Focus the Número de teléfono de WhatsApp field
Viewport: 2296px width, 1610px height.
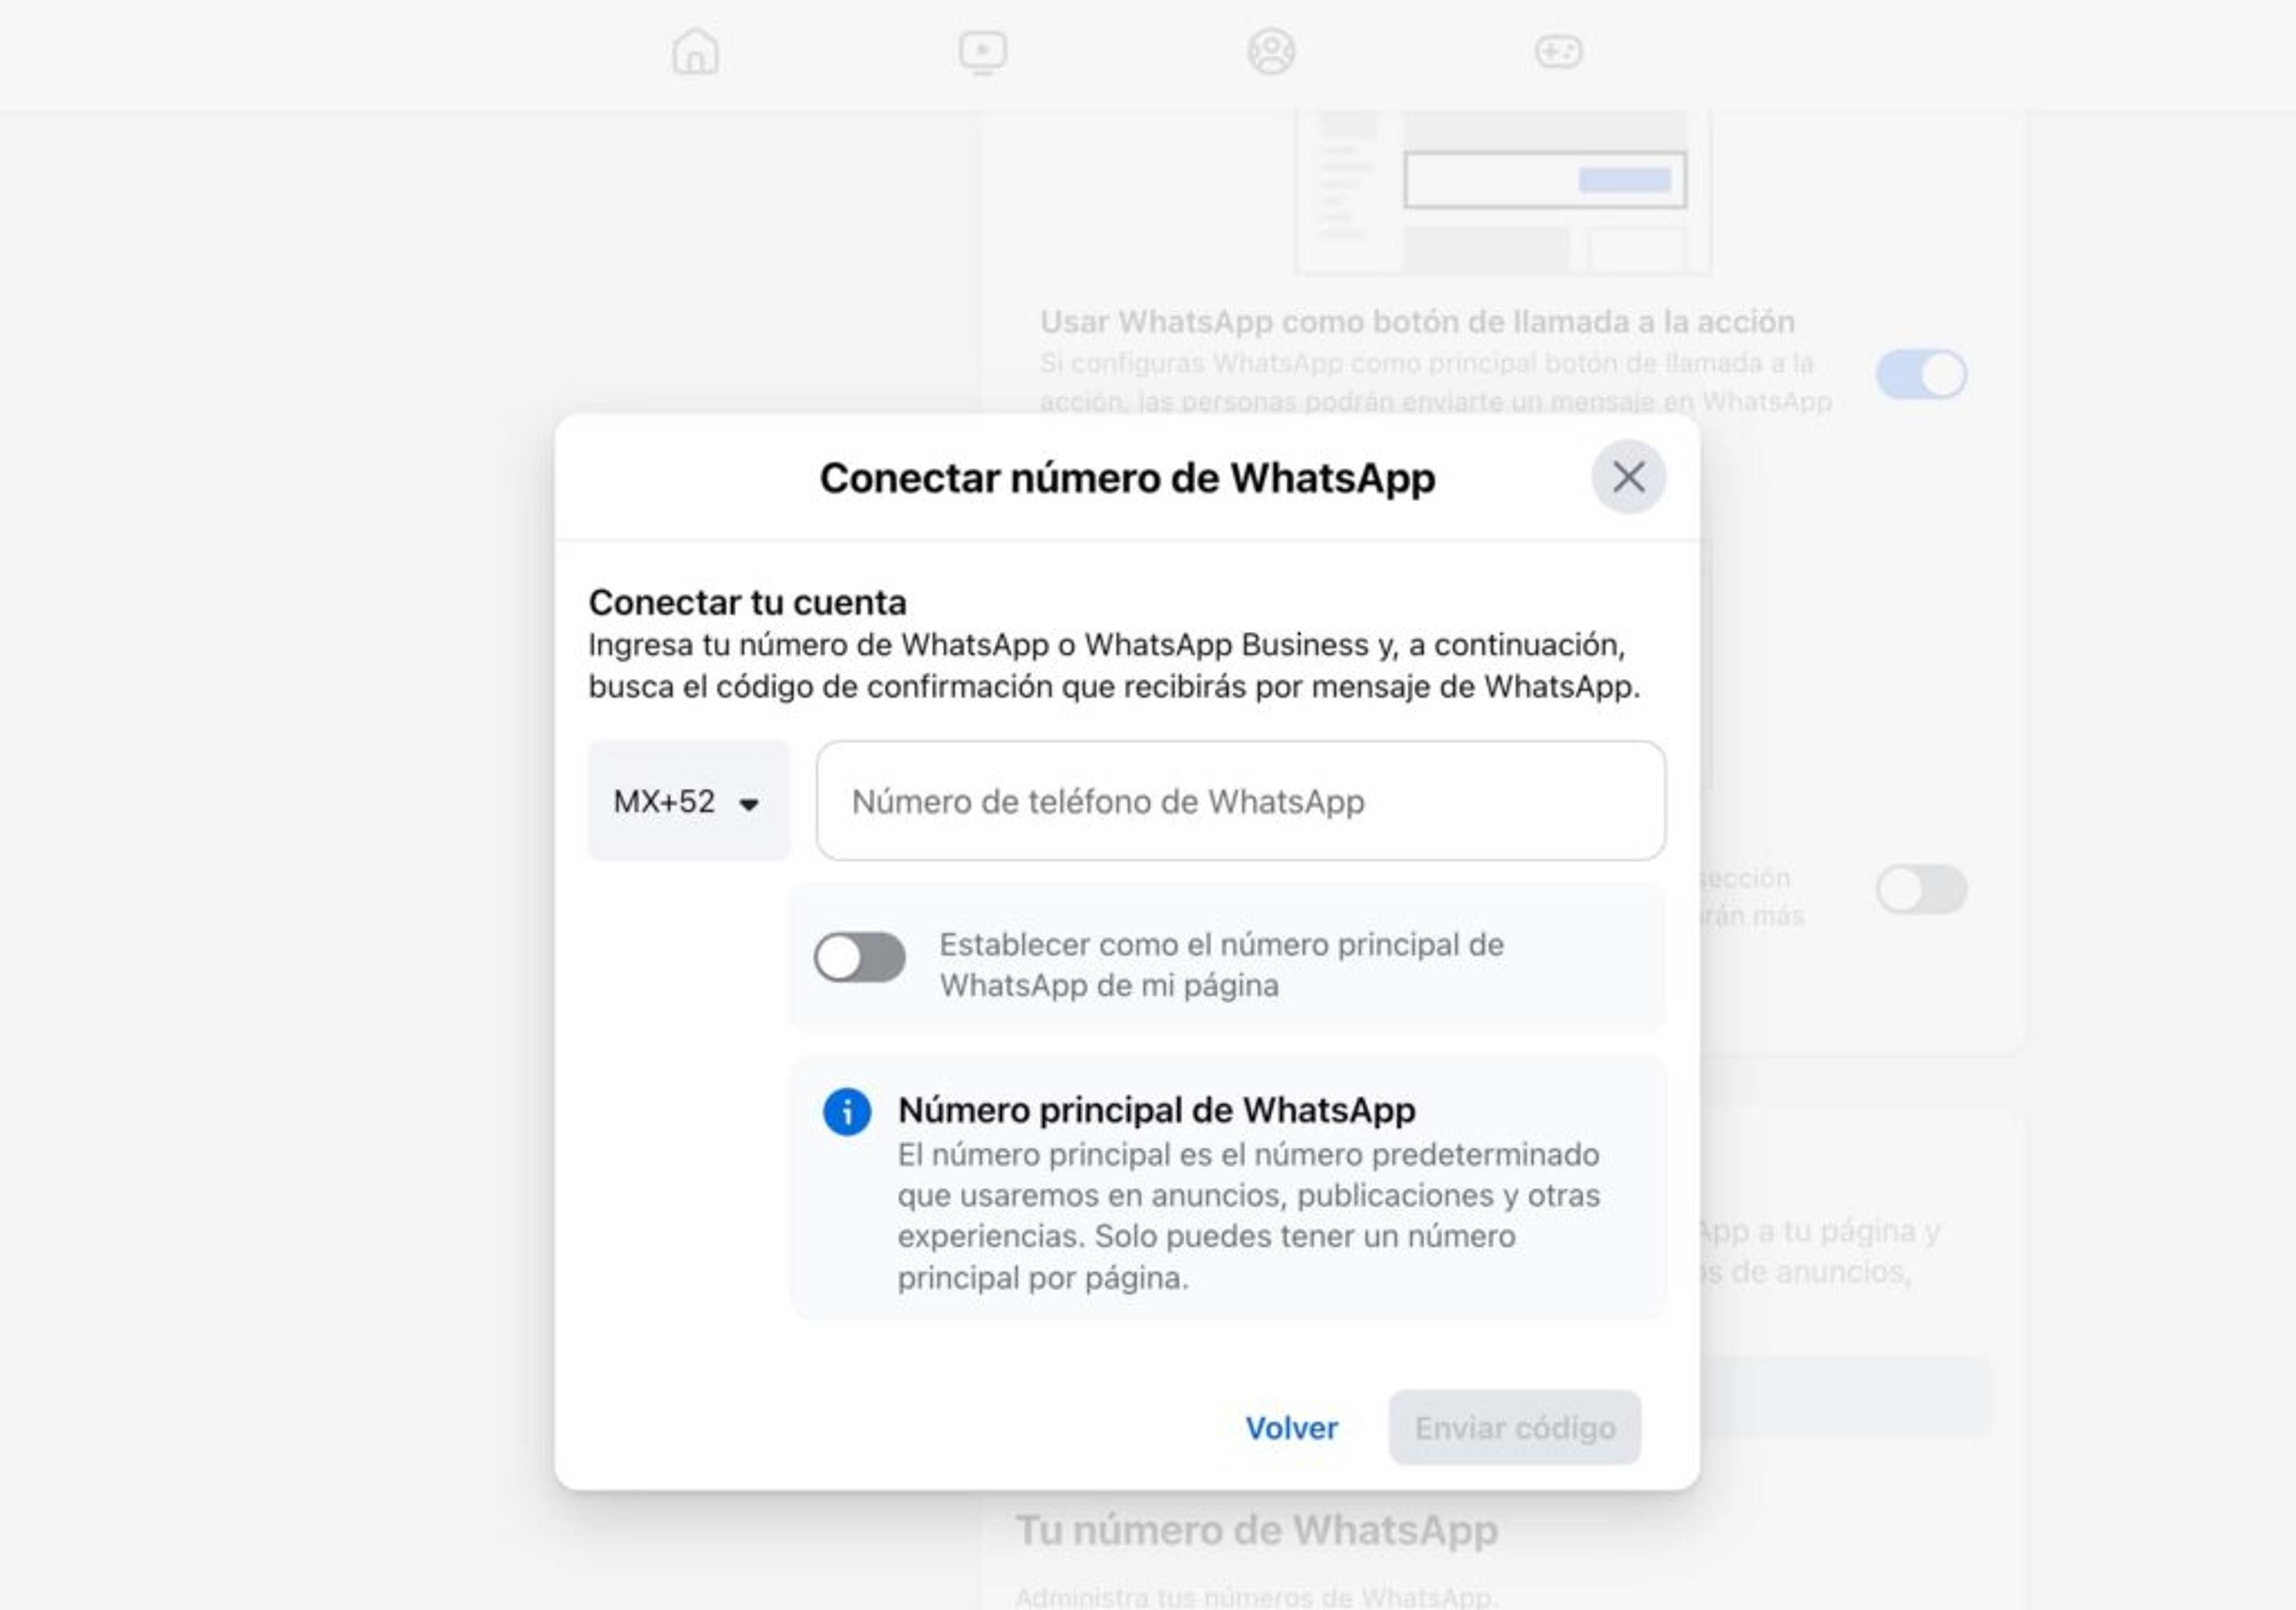[1241, 801]
